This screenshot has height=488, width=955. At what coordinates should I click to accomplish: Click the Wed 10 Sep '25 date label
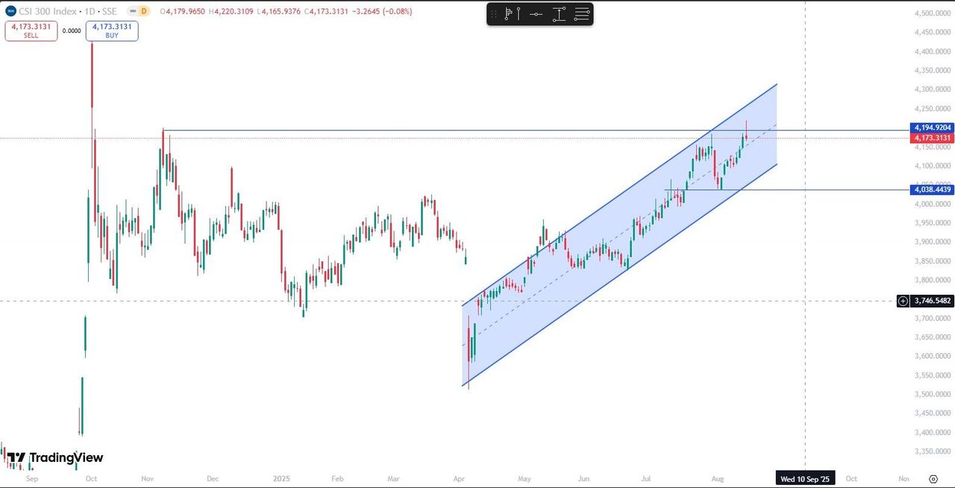805,479
